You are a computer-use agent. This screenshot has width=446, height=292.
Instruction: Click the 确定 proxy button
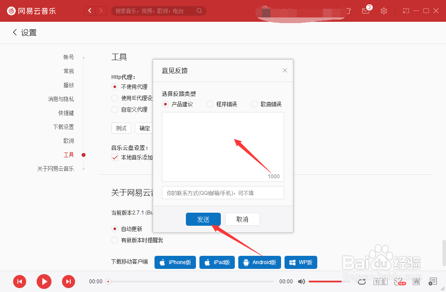(x=144, y=128)
